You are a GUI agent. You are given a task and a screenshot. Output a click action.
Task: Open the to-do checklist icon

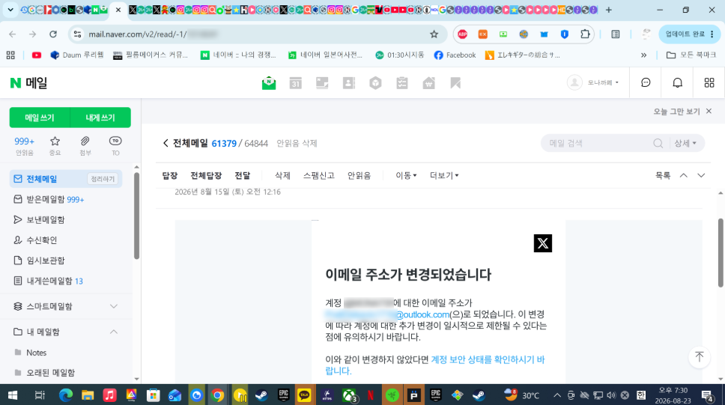402,83
